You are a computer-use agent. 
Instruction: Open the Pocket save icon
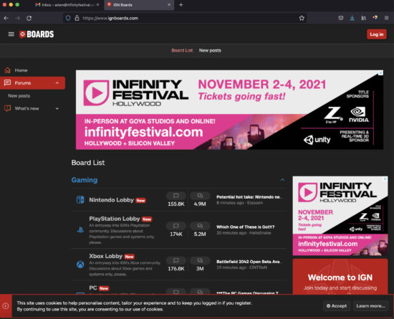tap(341, 18)
